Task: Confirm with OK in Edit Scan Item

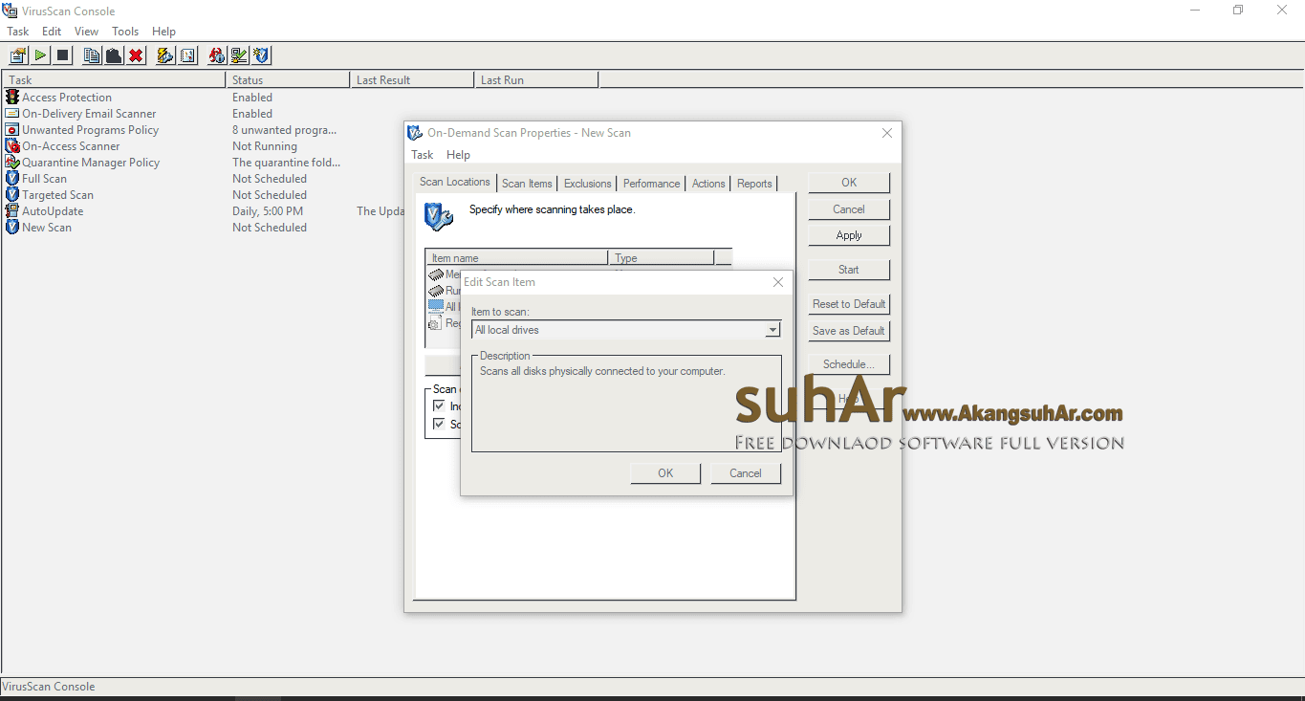Action: (665, 473)
